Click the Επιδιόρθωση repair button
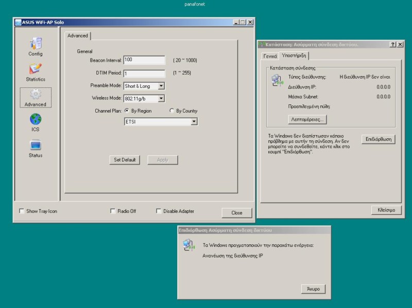 379,139
